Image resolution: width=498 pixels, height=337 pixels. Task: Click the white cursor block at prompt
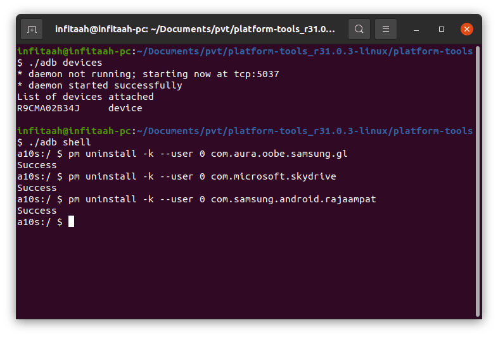click(x=72, y=222)
